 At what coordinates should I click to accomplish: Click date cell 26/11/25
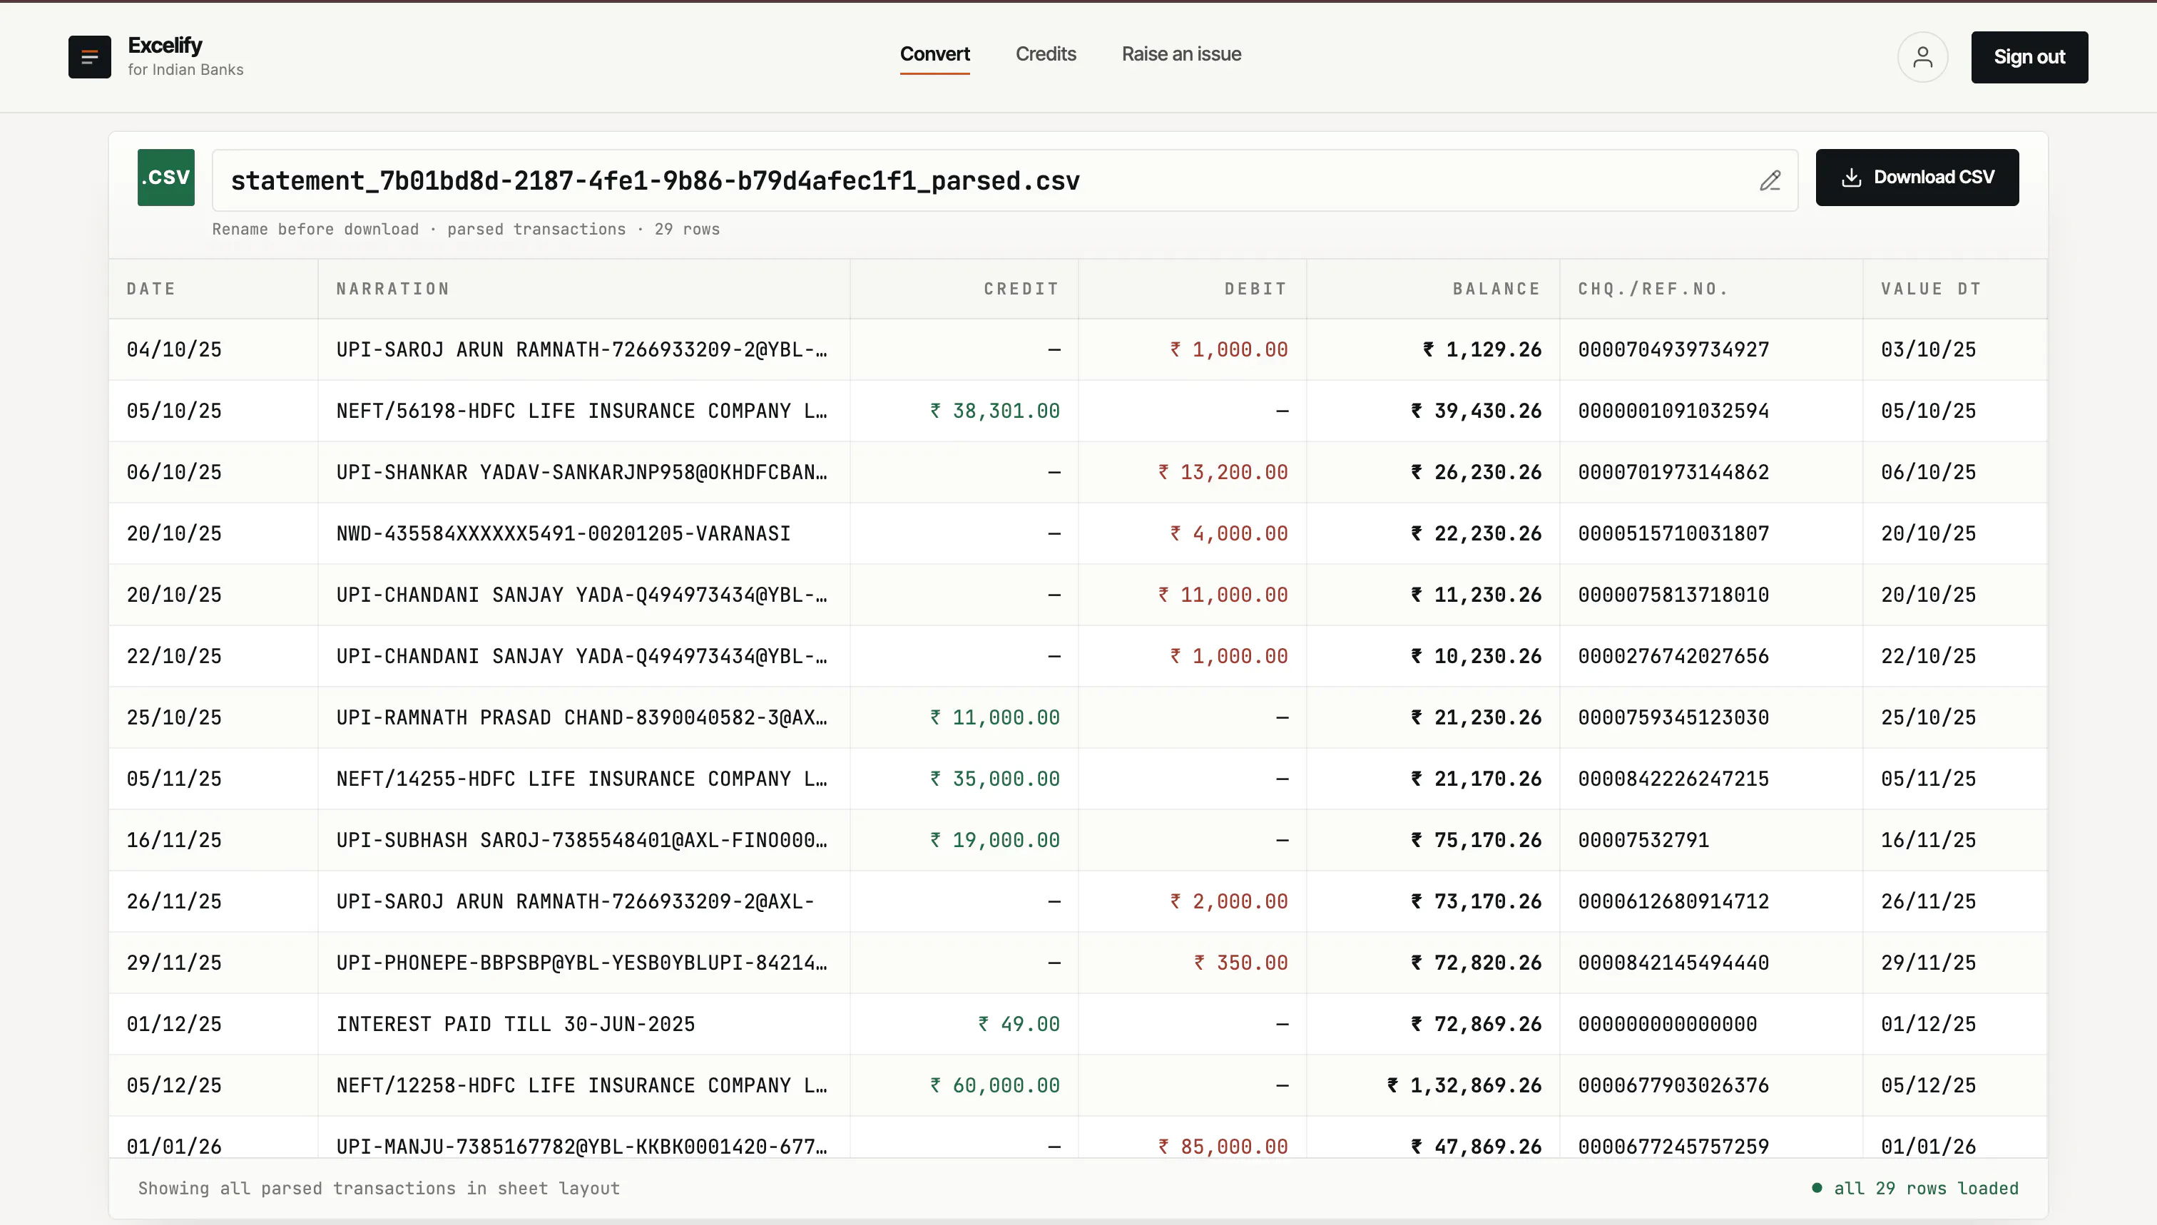tap(174, 902)
